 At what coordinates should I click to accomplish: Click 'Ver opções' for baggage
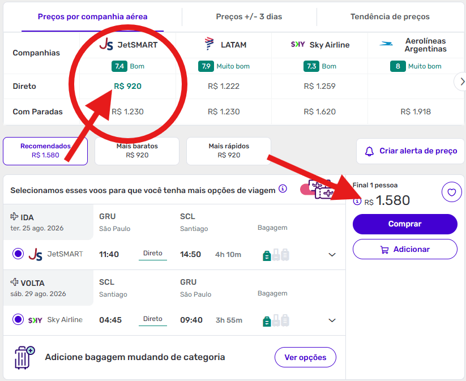(x=305, y=357)
